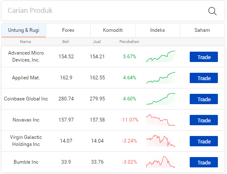Select the Untung & Rugi tab
This screenshot has height=174, width=227.
coord(24,30)
